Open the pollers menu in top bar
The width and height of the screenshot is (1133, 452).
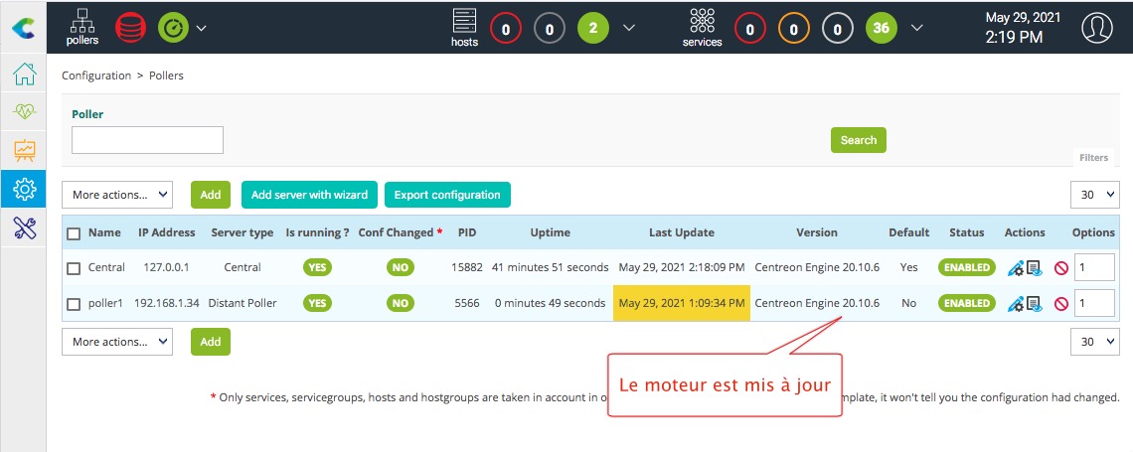[82, 27]
